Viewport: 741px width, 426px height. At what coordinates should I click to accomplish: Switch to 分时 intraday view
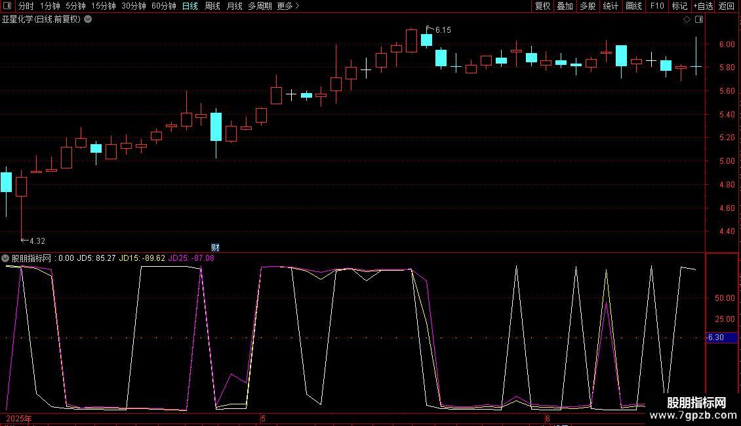pos(26,6)
